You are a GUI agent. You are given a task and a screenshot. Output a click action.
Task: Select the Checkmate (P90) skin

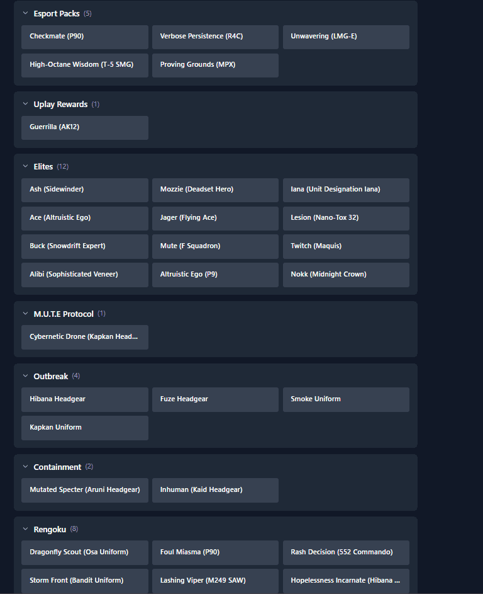(85, 37)
